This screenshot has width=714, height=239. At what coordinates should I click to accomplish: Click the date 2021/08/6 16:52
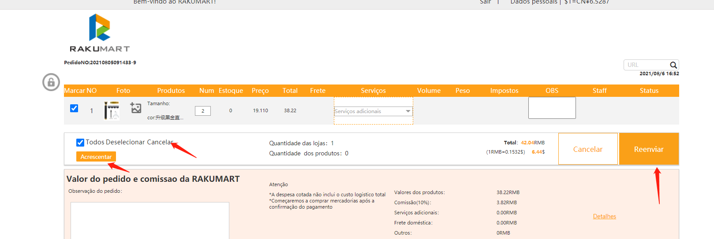pos(659,74)
